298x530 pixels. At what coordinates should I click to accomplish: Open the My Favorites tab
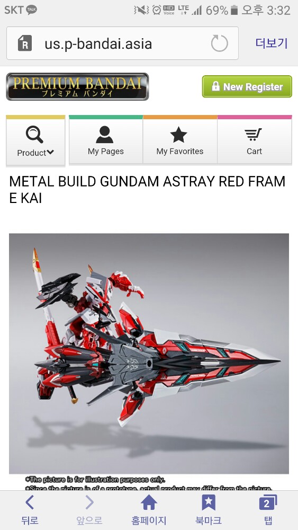pos(180,140)
